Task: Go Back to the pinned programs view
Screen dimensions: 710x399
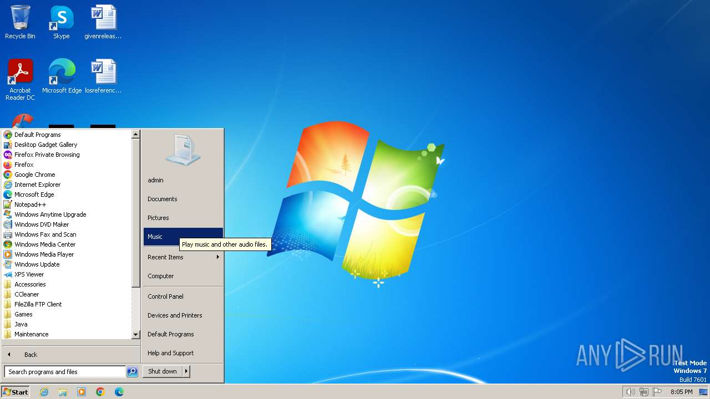Action: point(71,355)
